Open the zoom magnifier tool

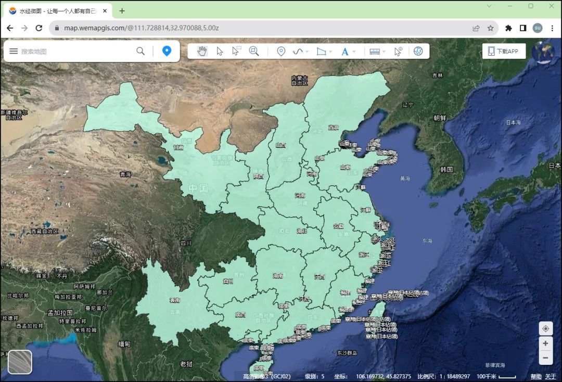coord(253,51)
